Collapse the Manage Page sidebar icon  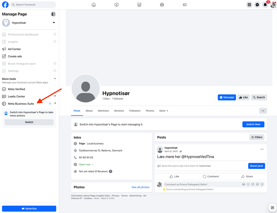coord(53,14)
